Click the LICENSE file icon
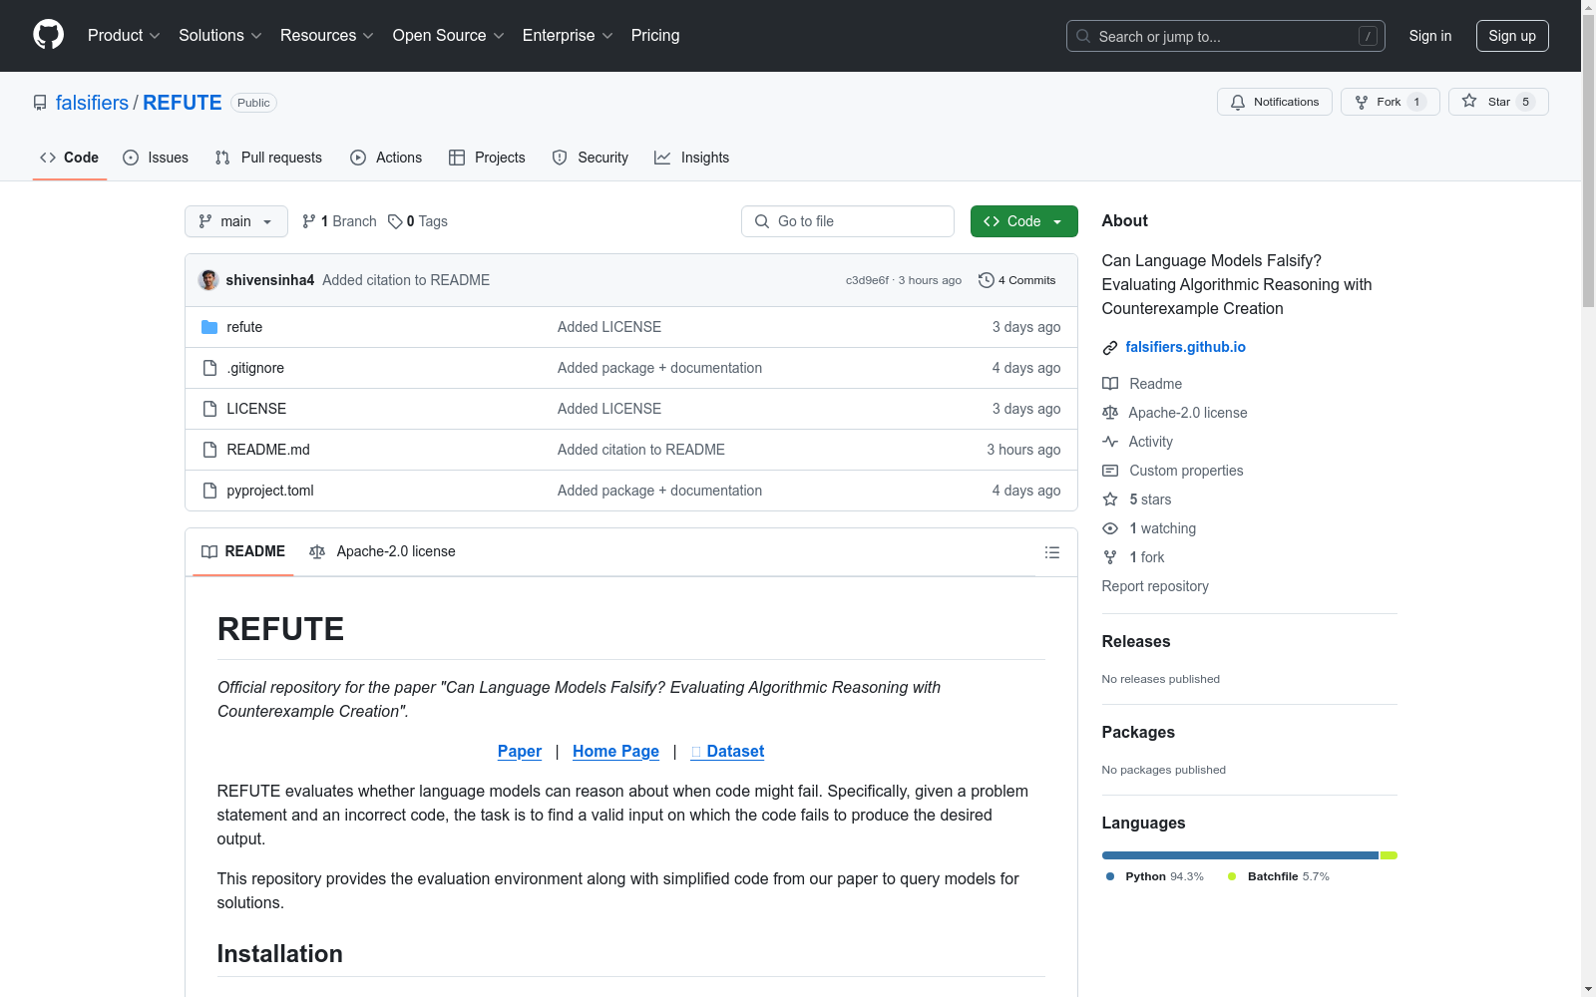 pyautogui.click(x=209, y=409)
